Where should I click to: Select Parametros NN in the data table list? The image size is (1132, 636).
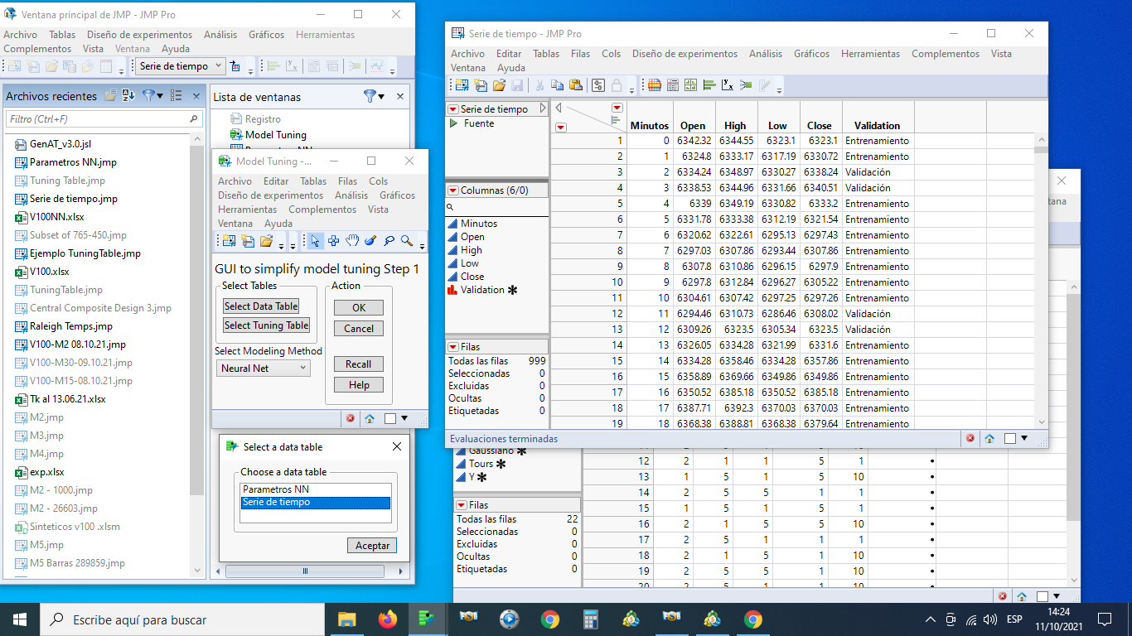click(x=315, y=487)
